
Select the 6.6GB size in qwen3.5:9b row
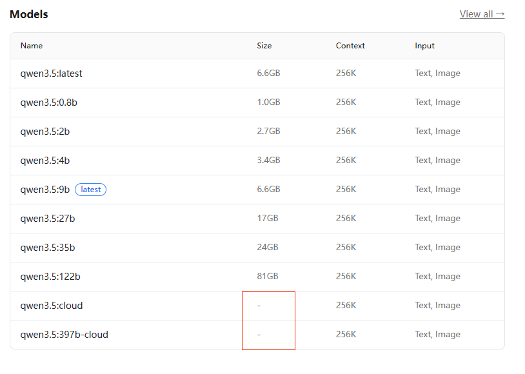(268, 189)
